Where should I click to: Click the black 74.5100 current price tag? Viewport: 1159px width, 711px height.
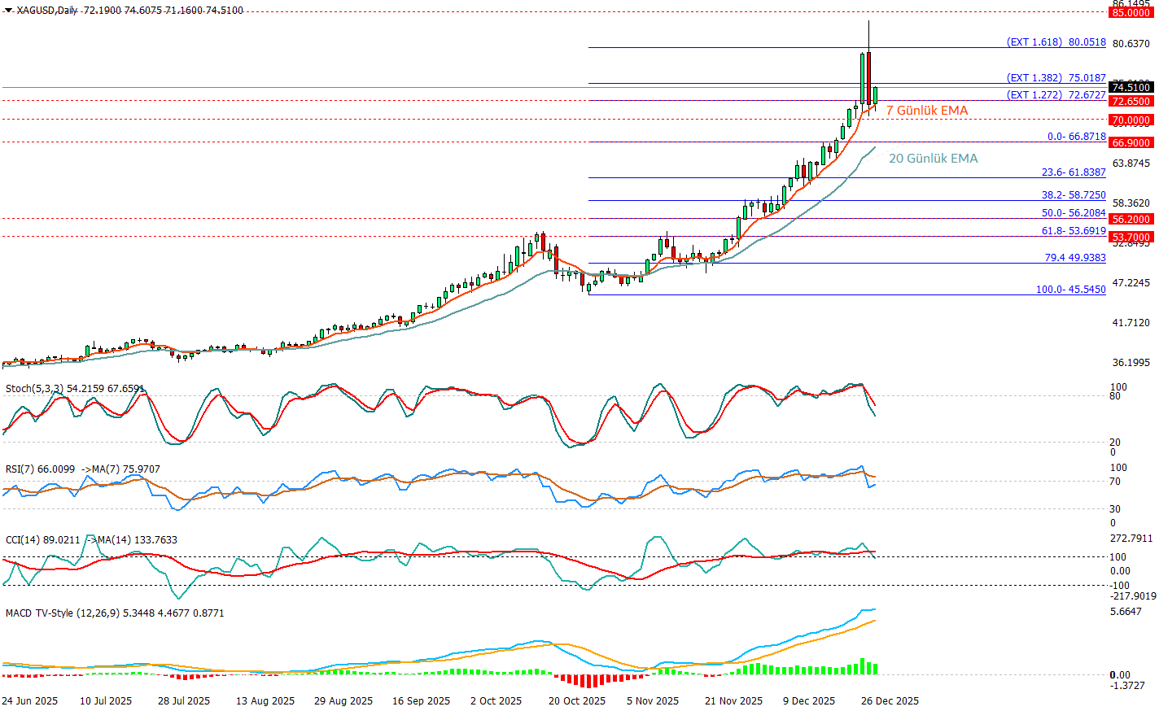[x=1131, y=87]
